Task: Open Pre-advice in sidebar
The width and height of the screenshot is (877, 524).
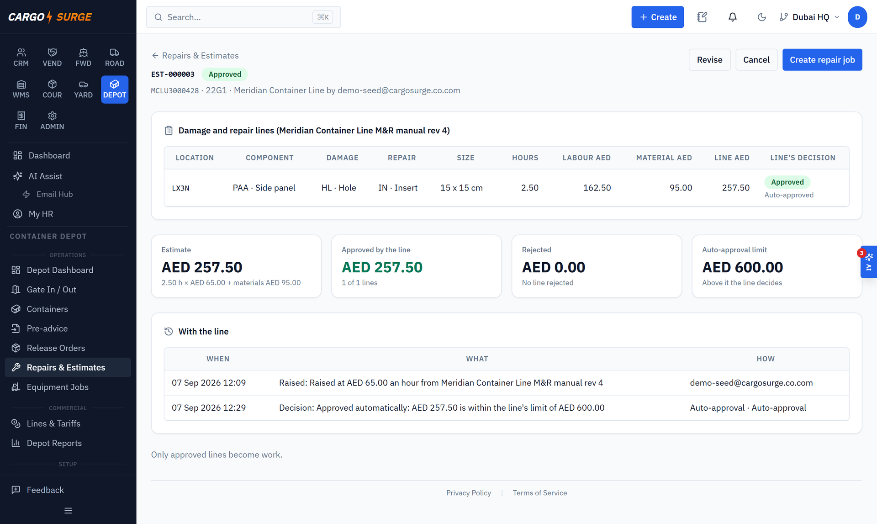Action: coord(68,328)
